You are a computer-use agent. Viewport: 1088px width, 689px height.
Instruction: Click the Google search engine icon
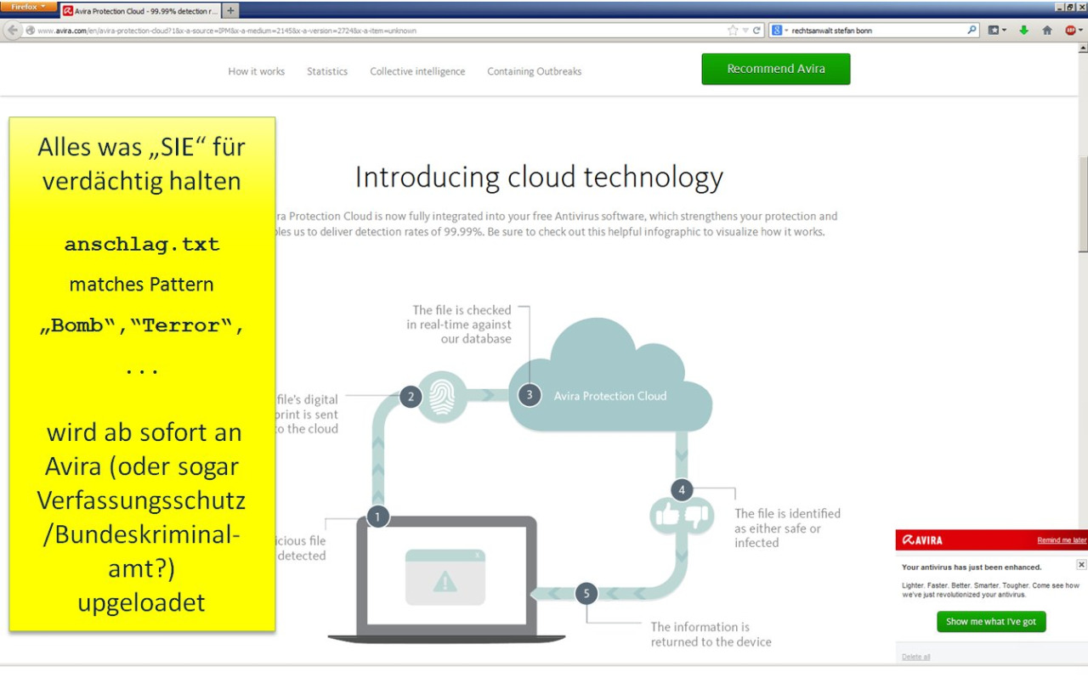(x=777, y=30)
